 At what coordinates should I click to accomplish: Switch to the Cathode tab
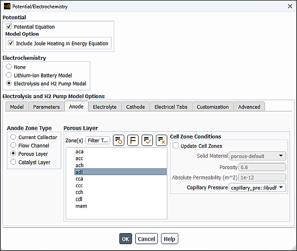(x=136, y=107)
